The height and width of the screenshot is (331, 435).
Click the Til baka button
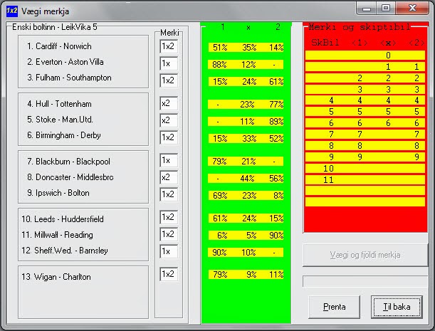397,306
